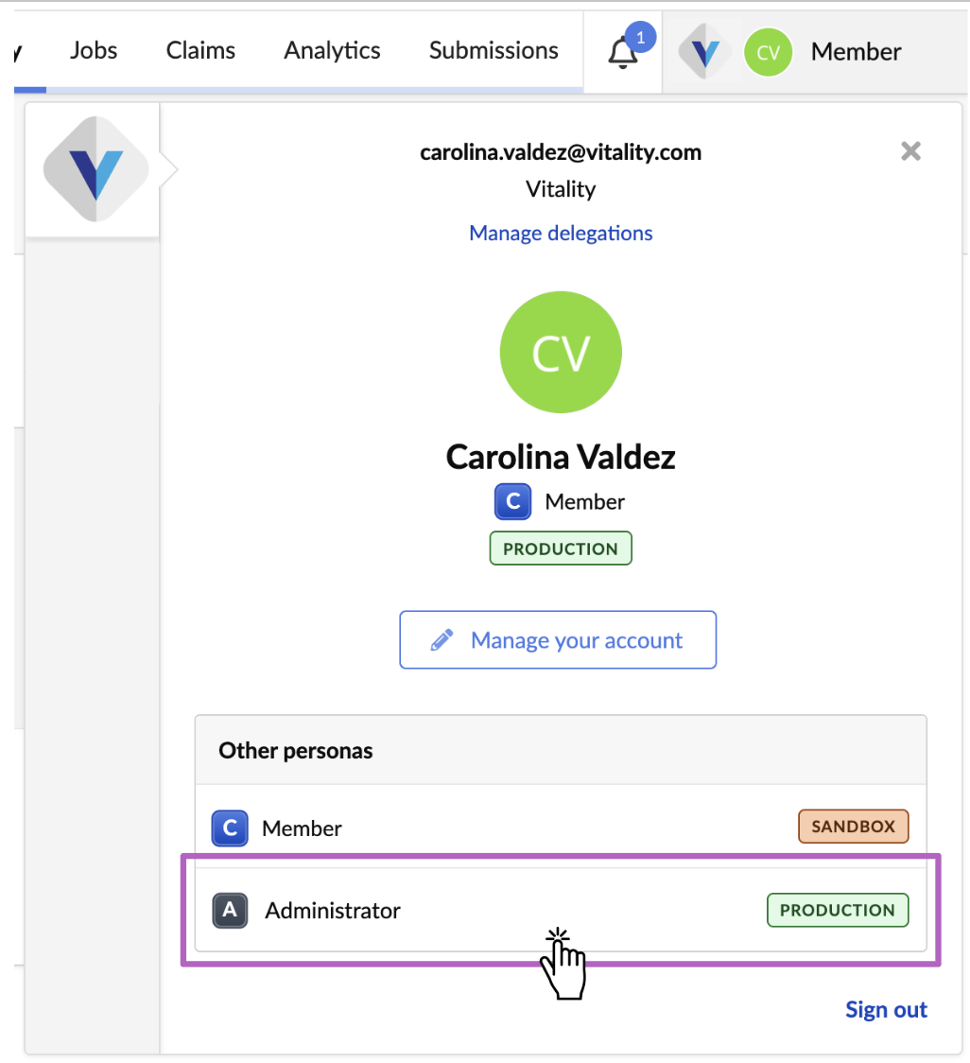970x1063 pixels.
Task: Open the Submissions tab
Action: 494,50
